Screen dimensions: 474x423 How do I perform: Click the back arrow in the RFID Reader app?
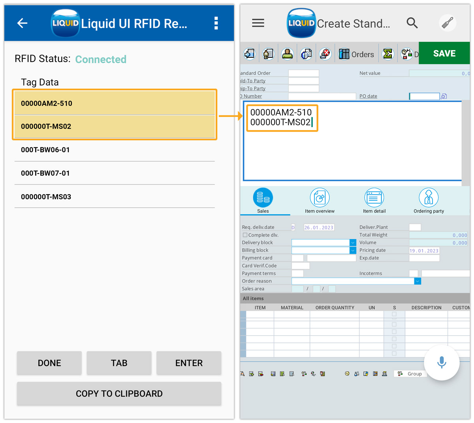[x=22, y=23]
